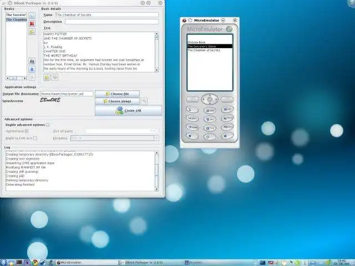Click the Log area scroll up arrow

click(x=156, y=153)
